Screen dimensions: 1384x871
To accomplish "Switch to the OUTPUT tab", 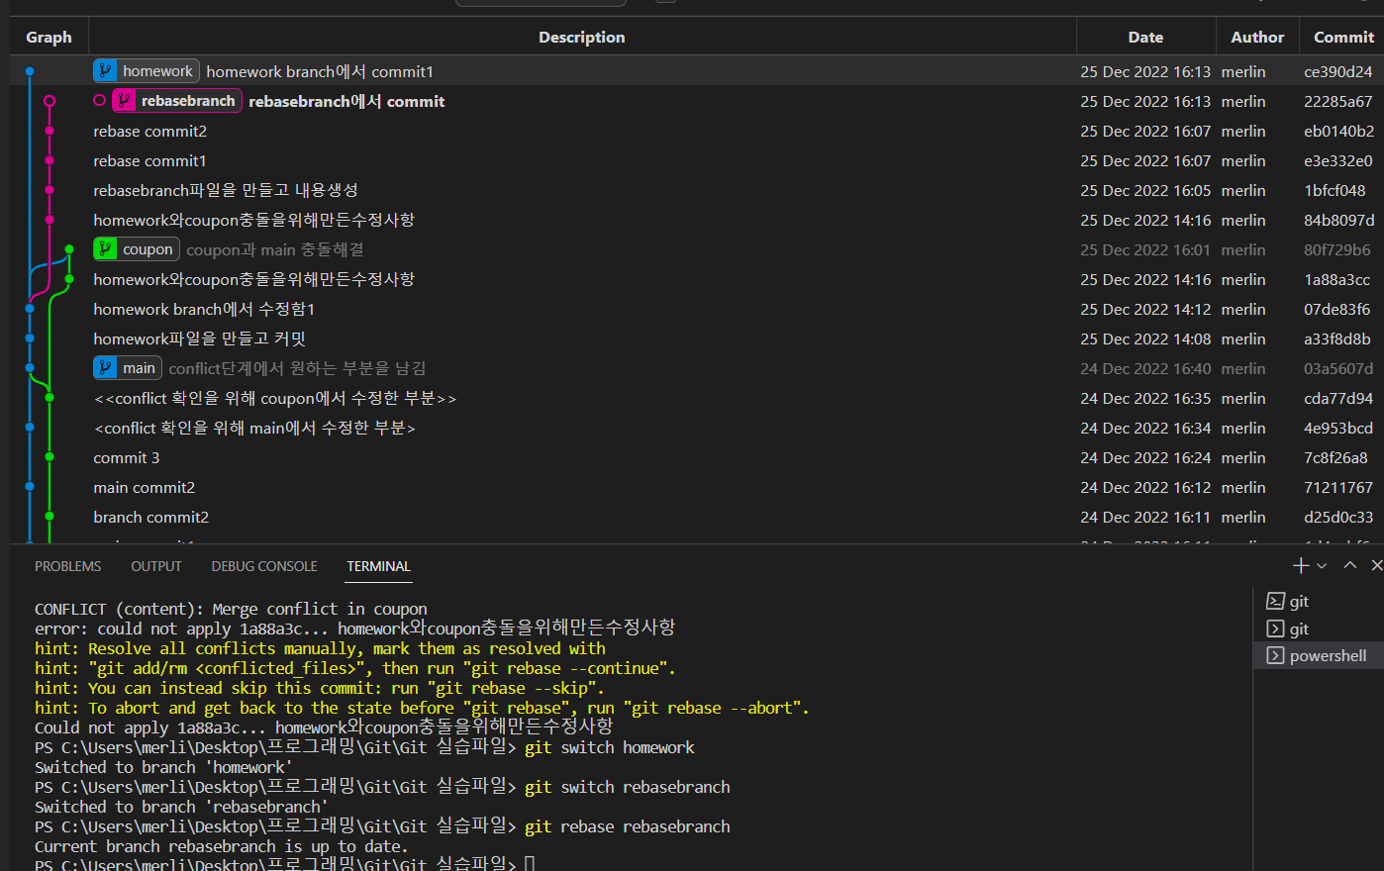I will [156, 566].
